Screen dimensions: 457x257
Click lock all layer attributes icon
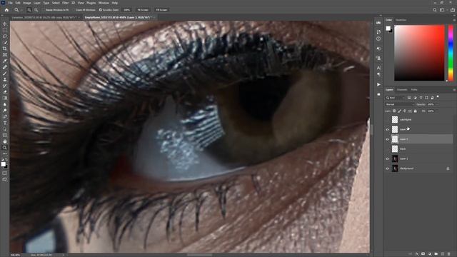(x=416, y=111)
